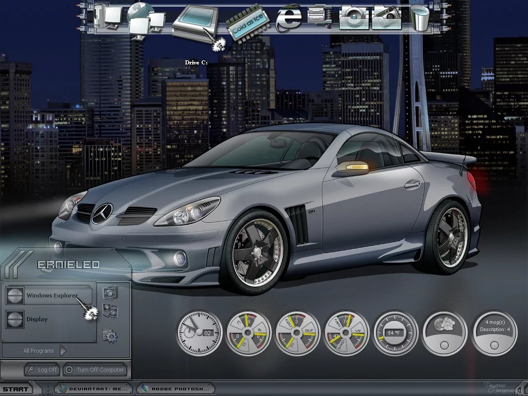This screenshot has width=528, height=396.
Task: Click the Log Off button
Action: [42, 370]
